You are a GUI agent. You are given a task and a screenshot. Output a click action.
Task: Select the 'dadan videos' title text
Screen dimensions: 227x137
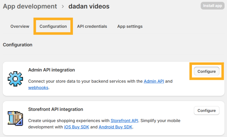click(89, 6)
